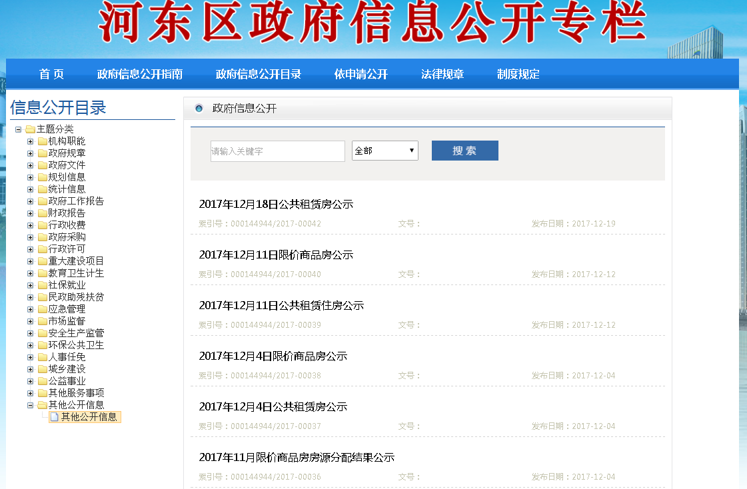Click the keyword search input field
747x489 pixels.
tap(277, 151)
